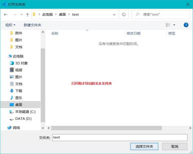Refresh the current folder view
The height and width of the screenshot is (154, 193).
[x=124, y=15]
